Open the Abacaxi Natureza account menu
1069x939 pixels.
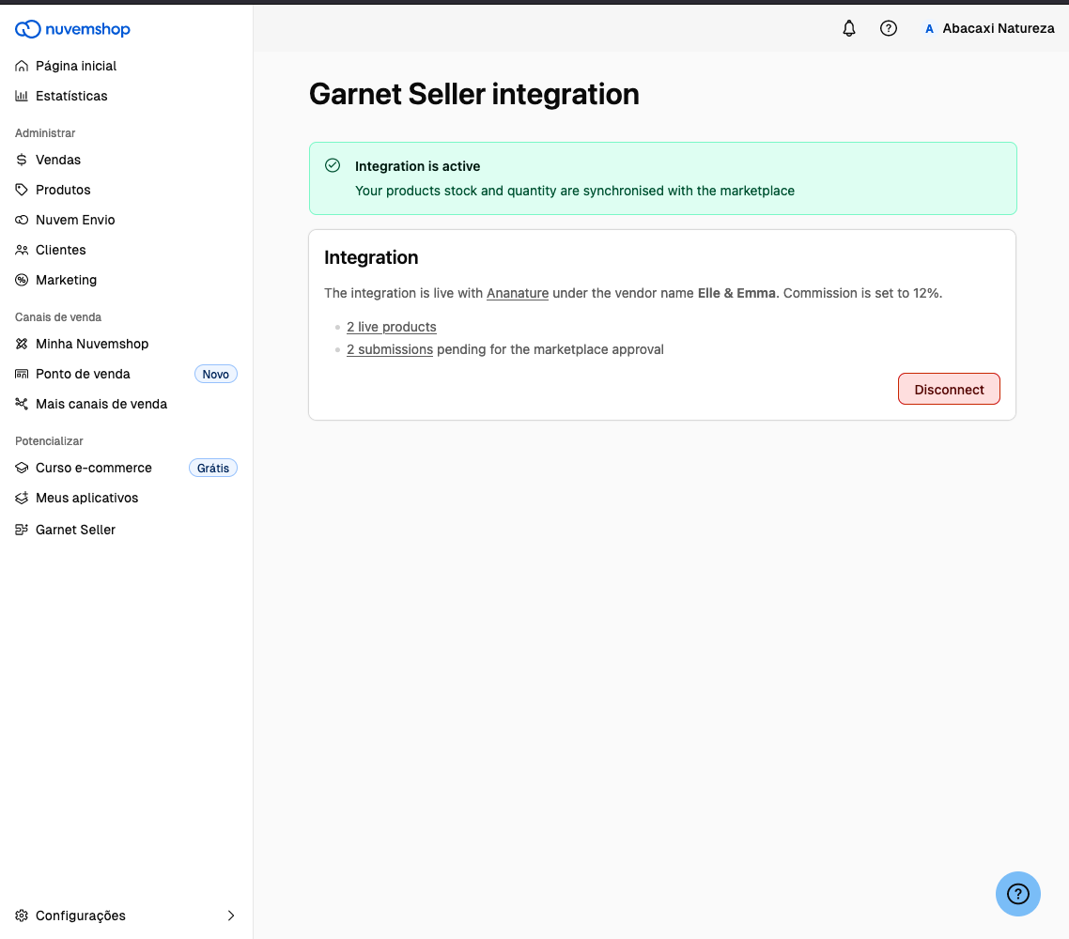[989, 28]
